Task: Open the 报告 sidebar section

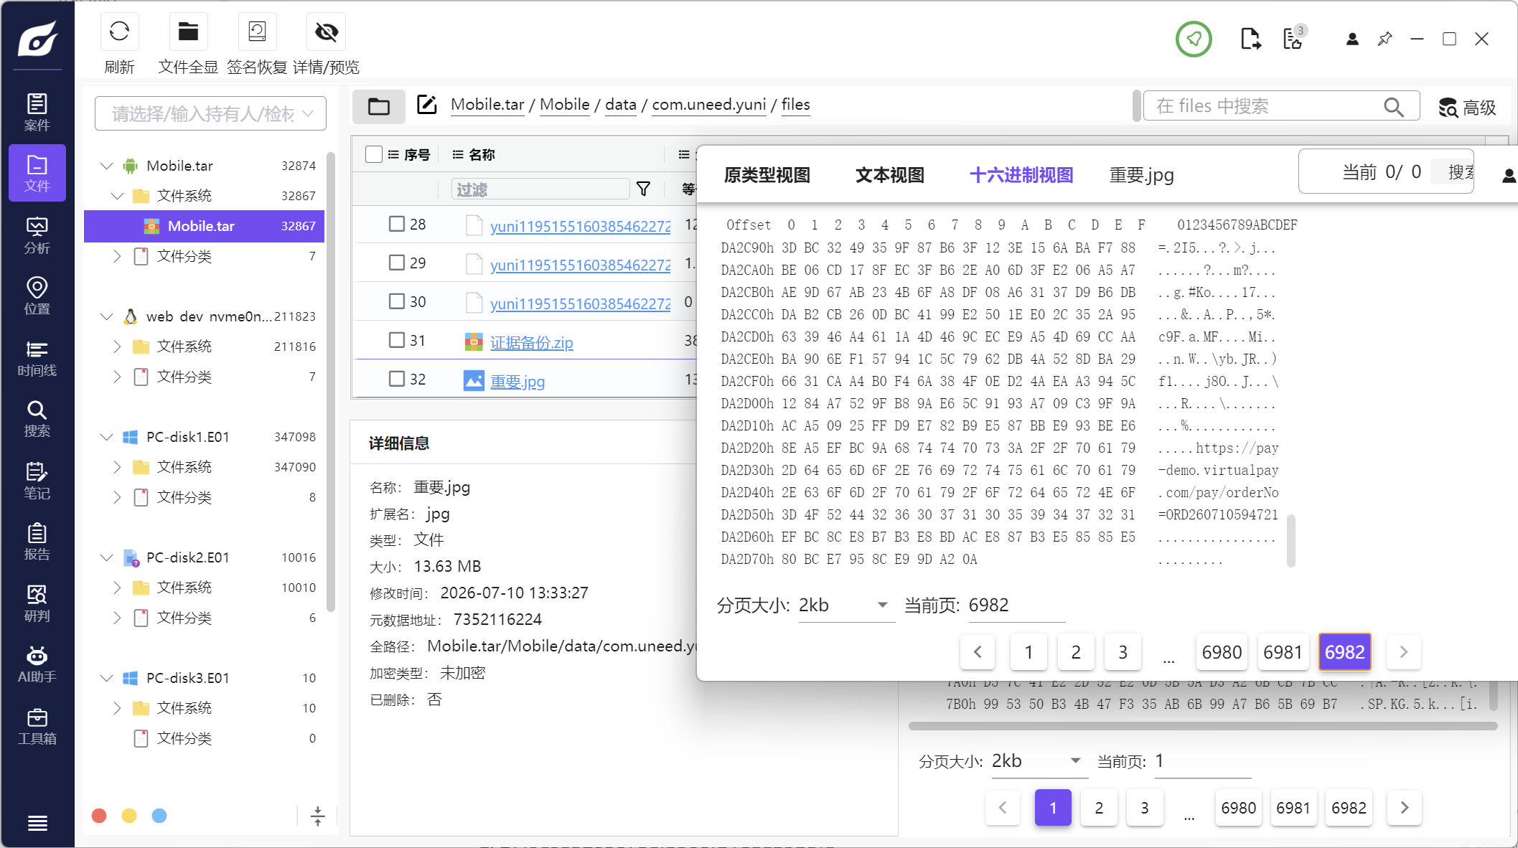Action: pos(37,542)
